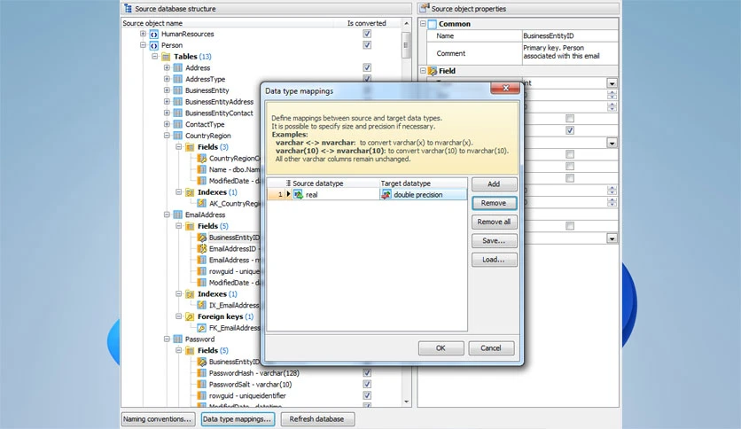Toggle Is converted checkbox for HumanResources
The width and height of the screenshot is (741, 429).
click(367, 34)
